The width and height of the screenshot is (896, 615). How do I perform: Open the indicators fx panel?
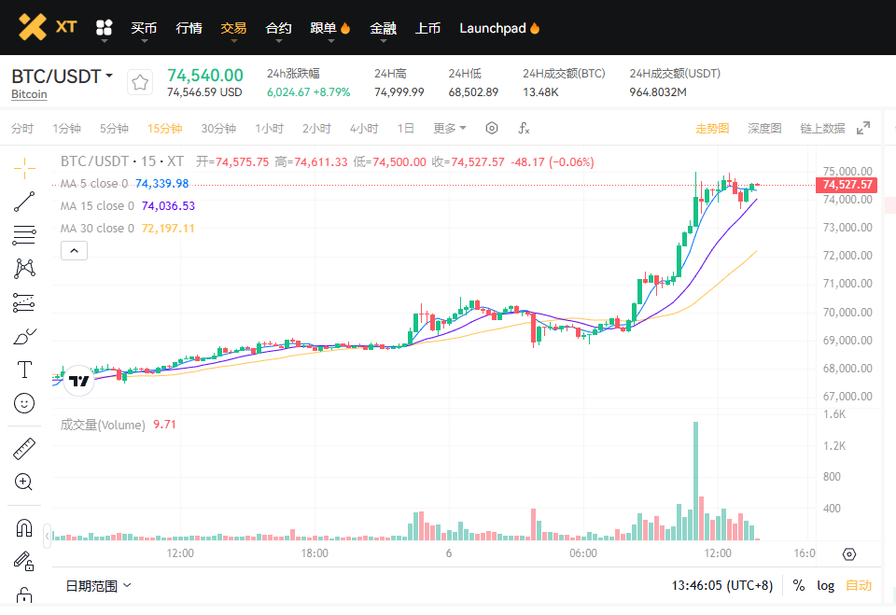tap(524, 128)
